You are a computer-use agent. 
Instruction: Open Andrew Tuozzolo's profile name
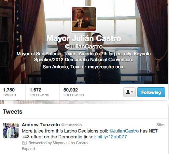pos(41,125)
